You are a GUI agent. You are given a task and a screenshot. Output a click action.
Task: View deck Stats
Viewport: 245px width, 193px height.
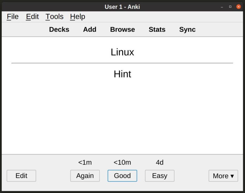[157, 29]
